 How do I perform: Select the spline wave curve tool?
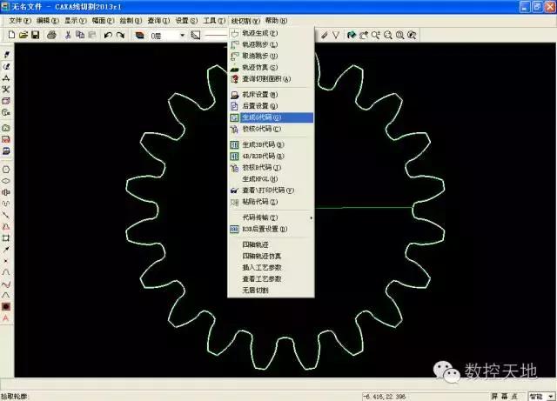[6, 284]
